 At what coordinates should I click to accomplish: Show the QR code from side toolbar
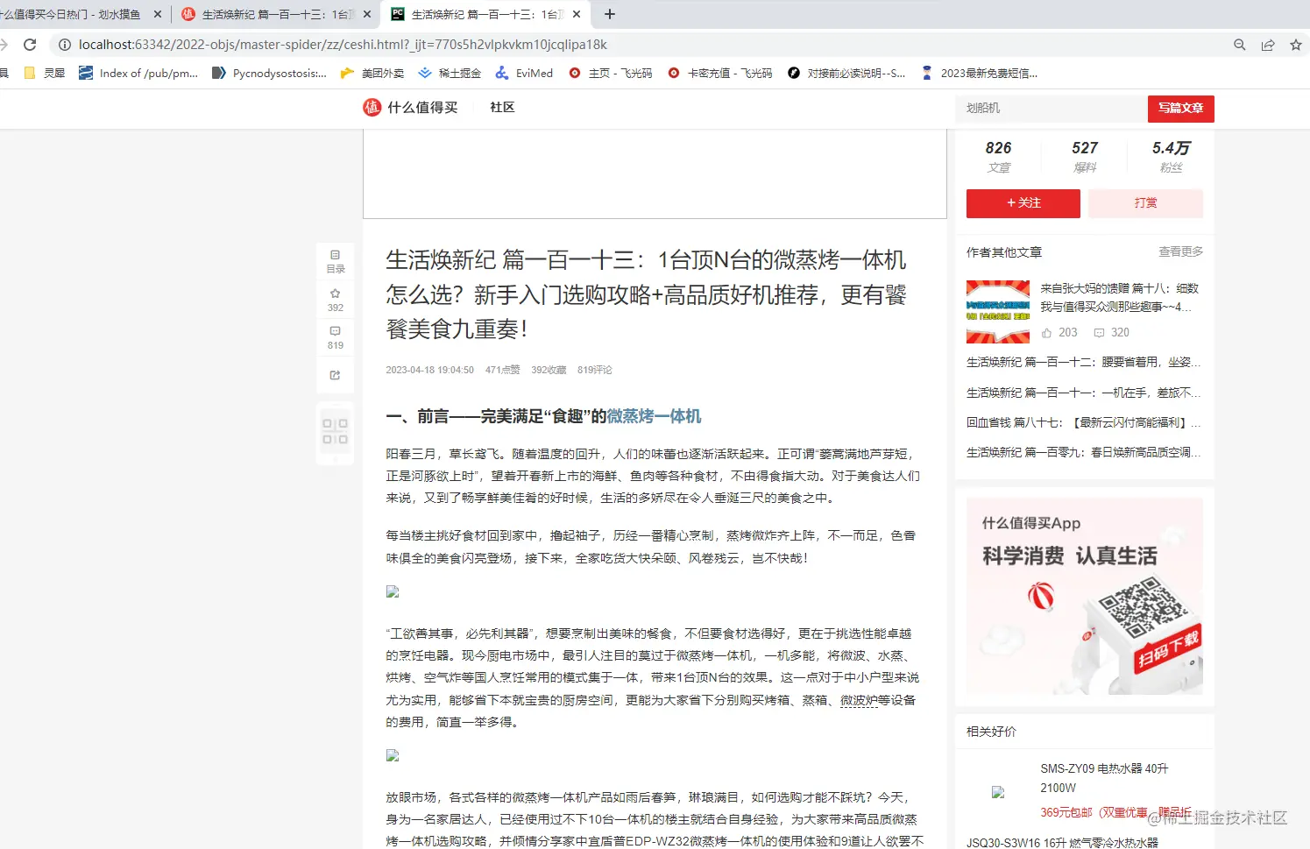pyautogui.click(x=335, y=431)
